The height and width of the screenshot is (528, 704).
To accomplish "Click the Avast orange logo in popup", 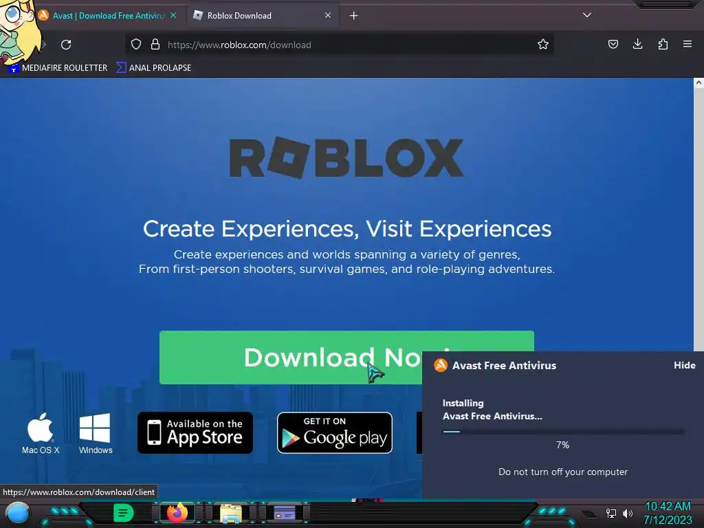I will 441,365.
